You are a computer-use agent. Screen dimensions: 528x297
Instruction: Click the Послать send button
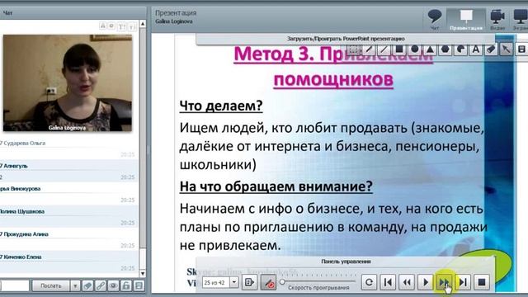point(51,285)
